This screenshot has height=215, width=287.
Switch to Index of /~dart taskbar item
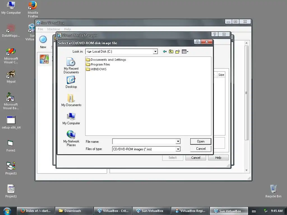pyautogui.click(x=36, y=211)
